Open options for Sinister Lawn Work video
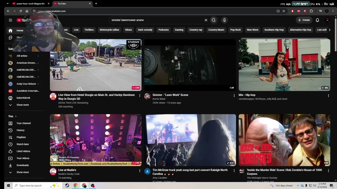 (234, 96)
